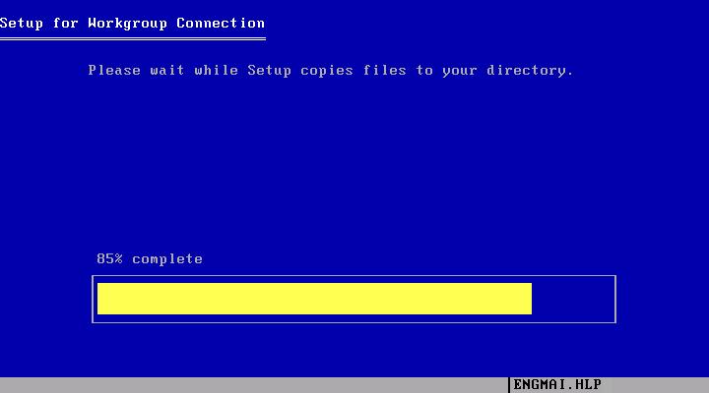Click the right end of the yellow fill
Screen dimensions: 709x393
tap(529, 299)
